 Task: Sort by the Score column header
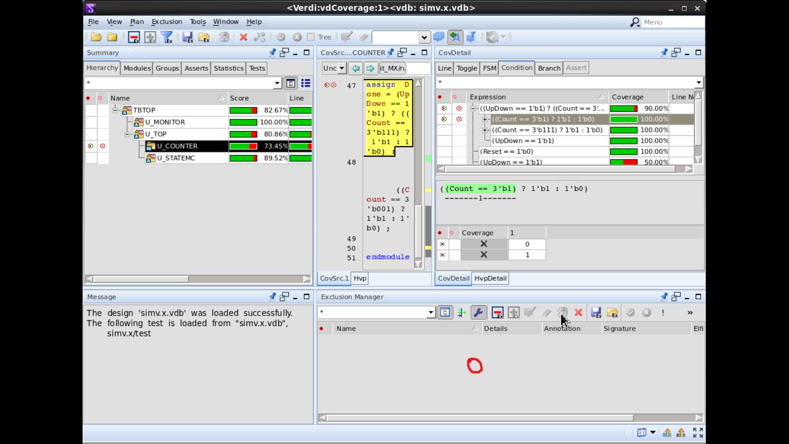click(x=258, y=98)
